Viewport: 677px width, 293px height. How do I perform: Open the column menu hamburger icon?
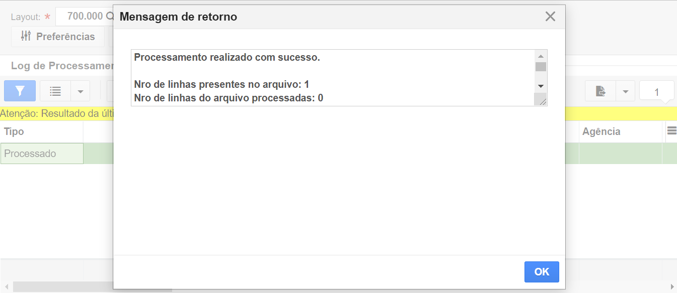point(671,131)
